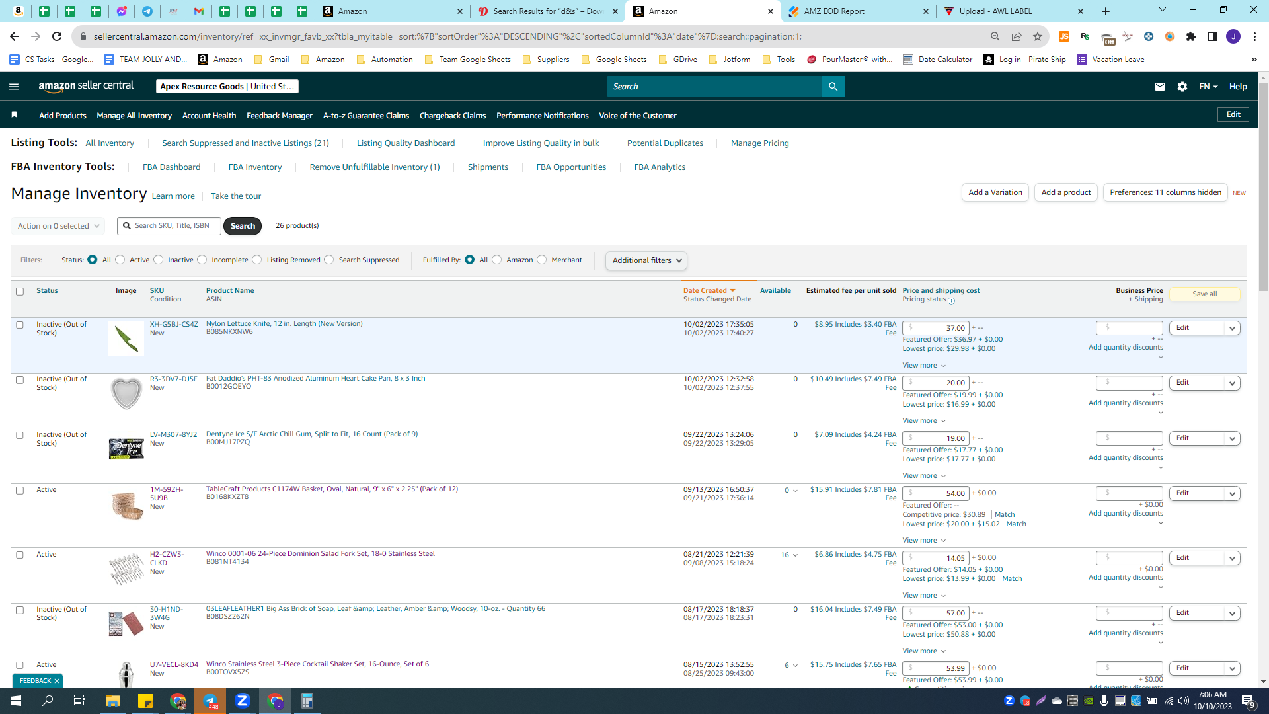The height and width of the screenshot is (714, 1269).
Task: Click the Dentyne Ice product thumbnail
Action: [126, 449]
